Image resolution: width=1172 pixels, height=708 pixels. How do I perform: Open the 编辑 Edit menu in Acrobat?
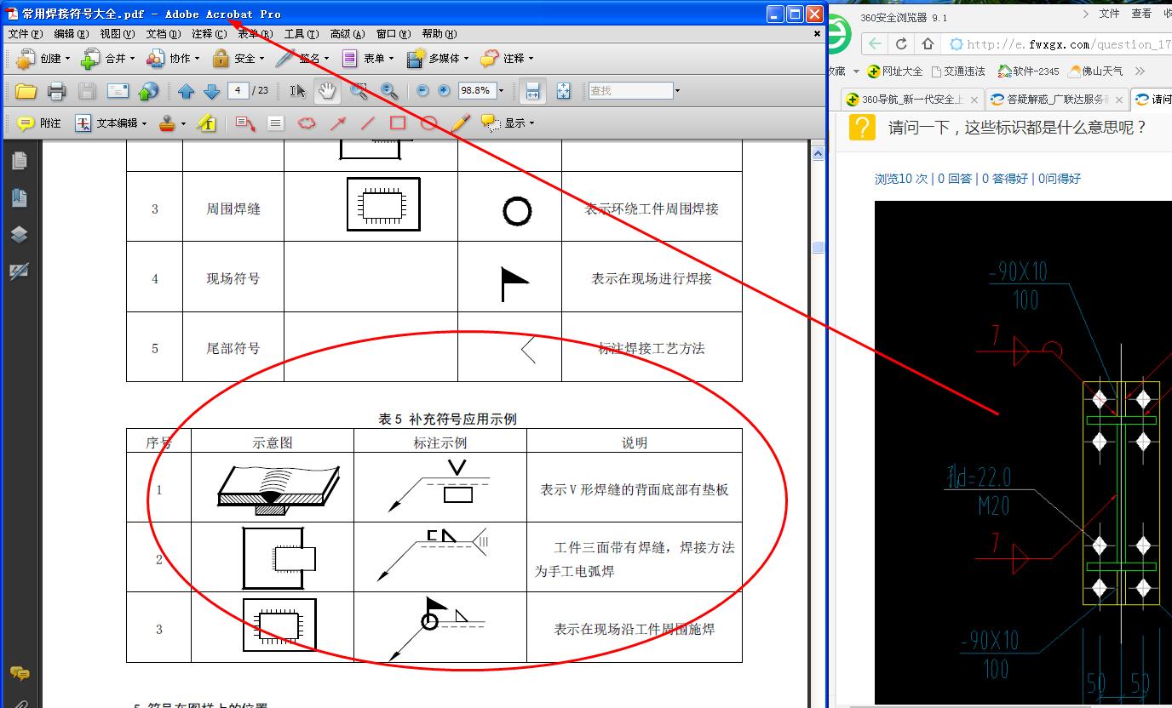pyautogui.click(x=71, y=34)
